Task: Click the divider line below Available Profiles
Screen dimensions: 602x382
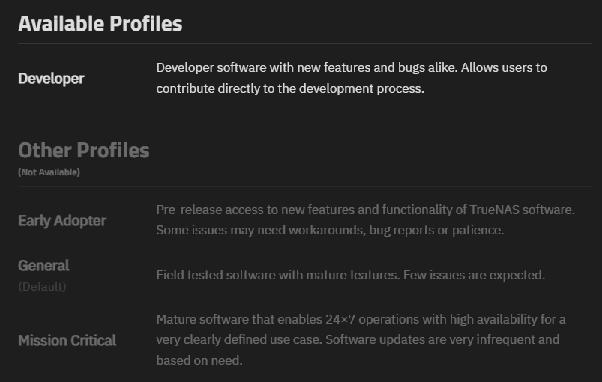Action: tap(300, 43)
